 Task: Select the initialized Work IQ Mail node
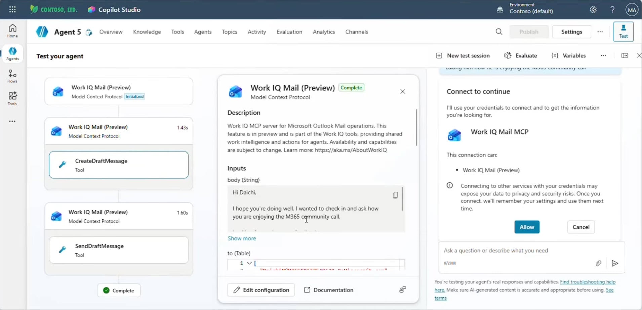(119, 91)
